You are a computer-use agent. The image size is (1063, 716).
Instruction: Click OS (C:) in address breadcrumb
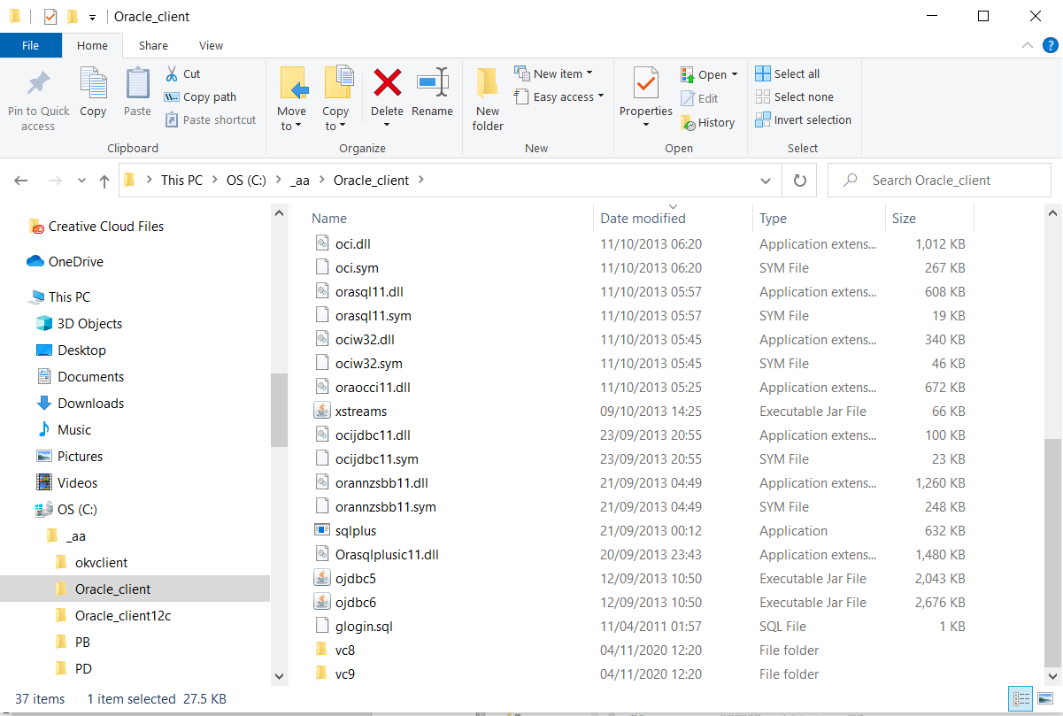pyautogui.click(x=247, y=181)
